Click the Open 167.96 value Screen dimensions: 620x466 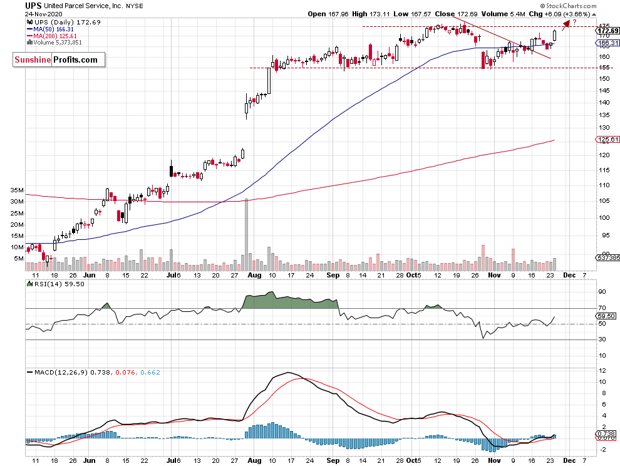pos(328,14)
